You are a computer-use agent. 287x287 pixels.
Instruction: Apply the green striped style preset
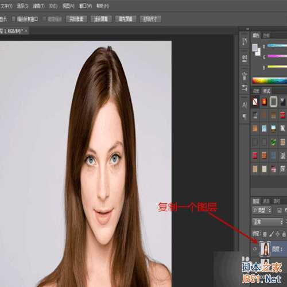pyautogui.click(x=273, y=142)
